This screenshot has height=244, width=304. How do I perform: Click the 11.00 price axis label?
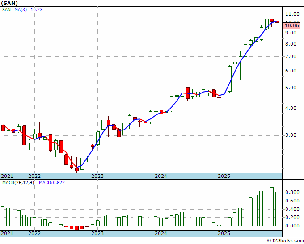tap(292, 14)
